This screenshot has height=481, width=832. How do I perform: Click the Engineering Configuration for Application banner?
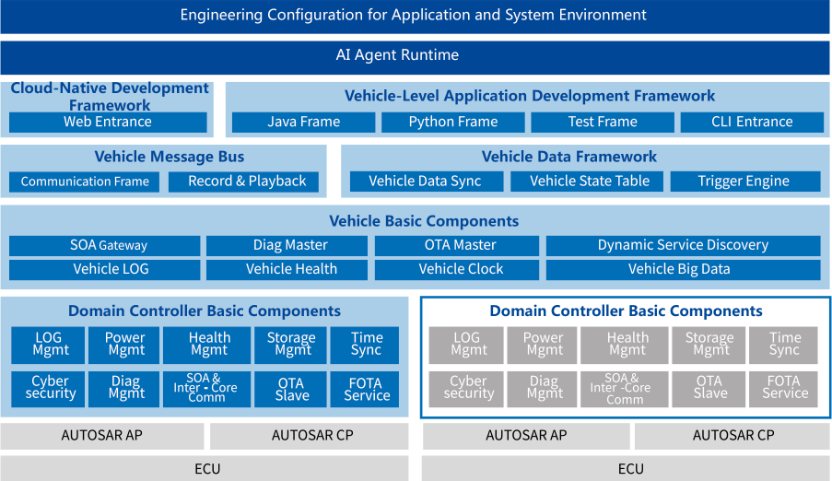415,16
